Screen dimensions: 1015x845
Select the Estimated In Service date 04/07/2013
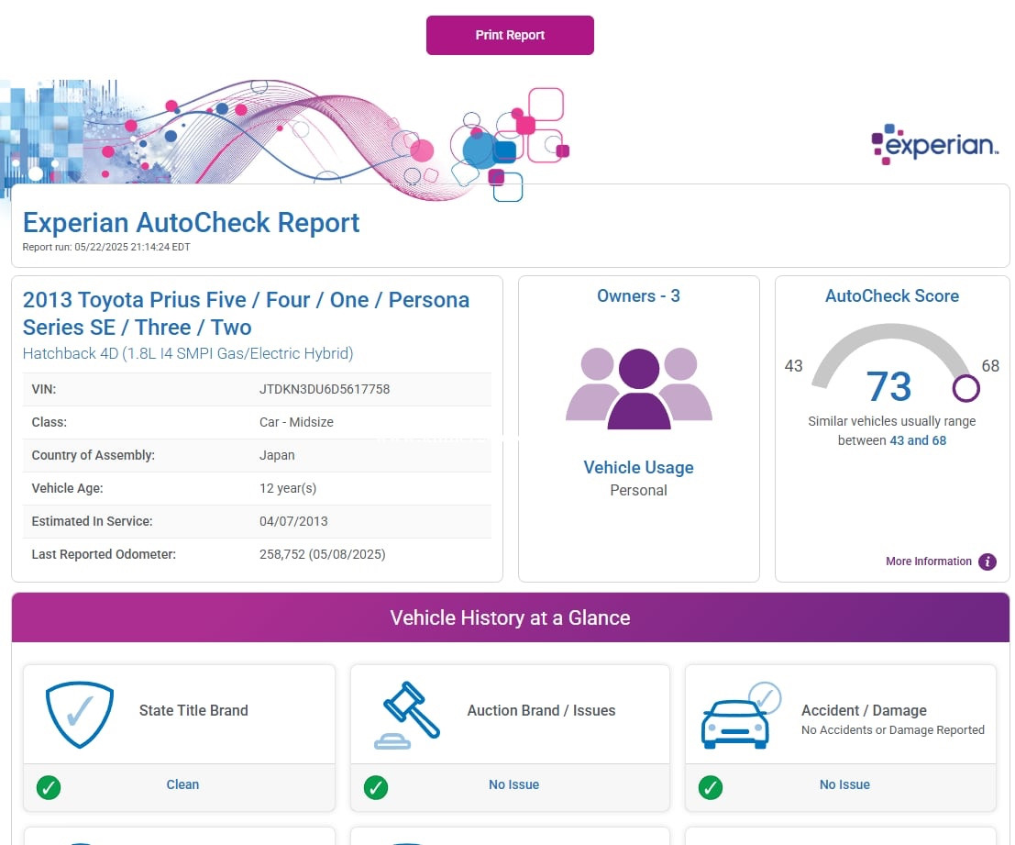293,521
